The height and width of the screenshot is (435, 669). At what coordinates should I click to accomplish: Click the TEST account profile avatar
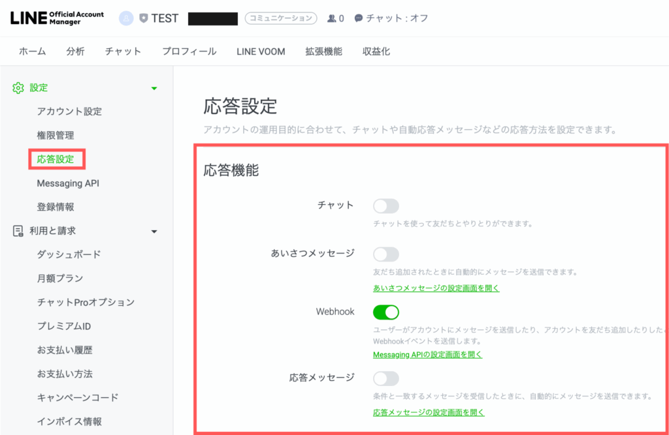click(126, 18)
